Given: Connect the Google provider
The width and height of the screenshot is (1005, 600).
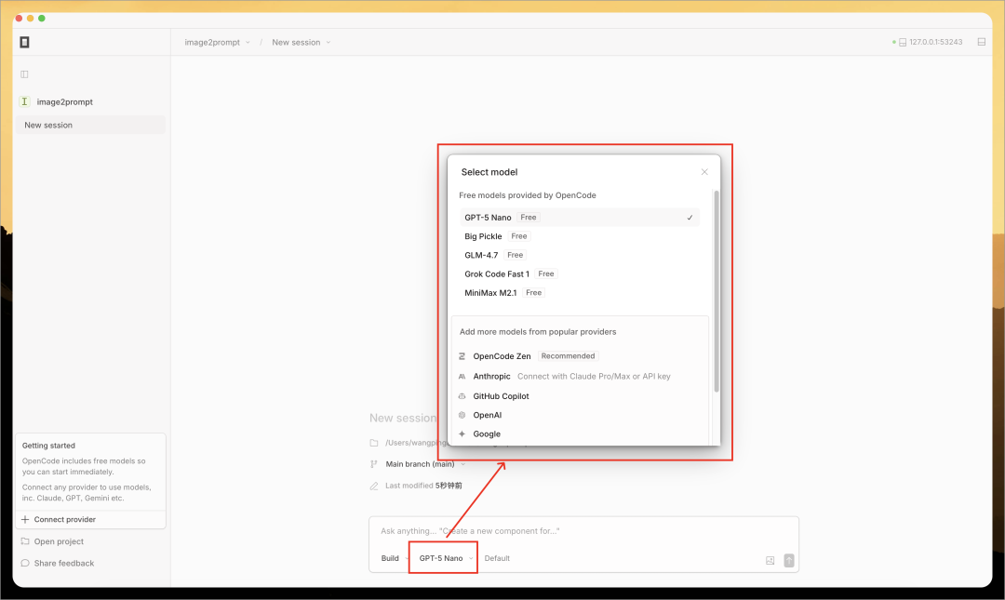Looking at the screenshot, I should (580, 434).
